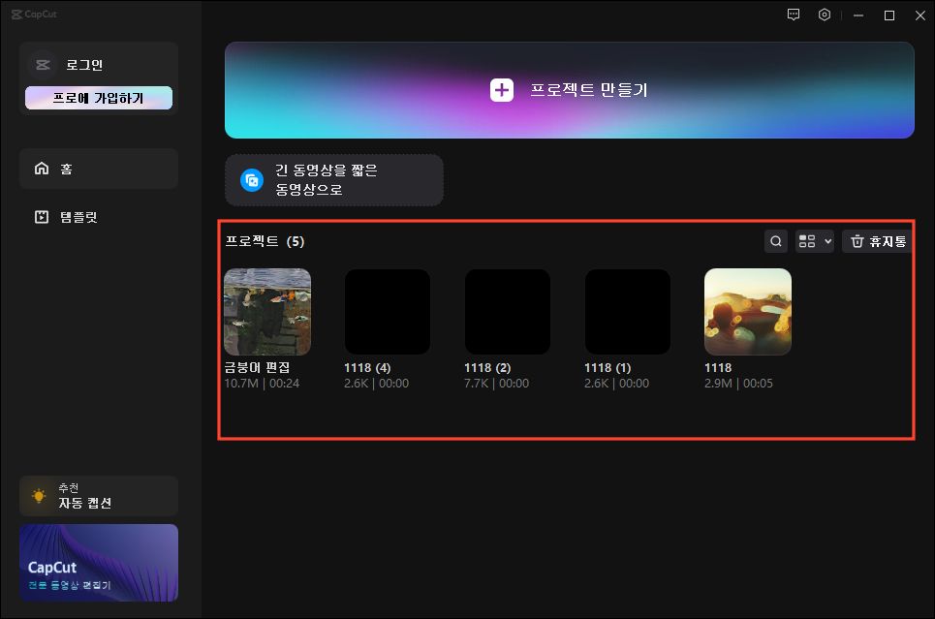Click the CapCut Pro 동영상 편집기 banner
This screenshot has width=935, height=619.
coord(98,563)
